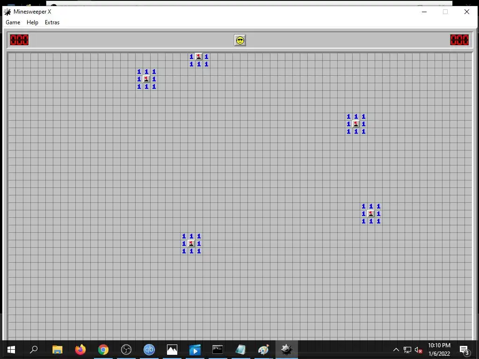Launch Firefox from the taskbar
Viewport: 479px width, 359px height.
[x=80, y=350]
